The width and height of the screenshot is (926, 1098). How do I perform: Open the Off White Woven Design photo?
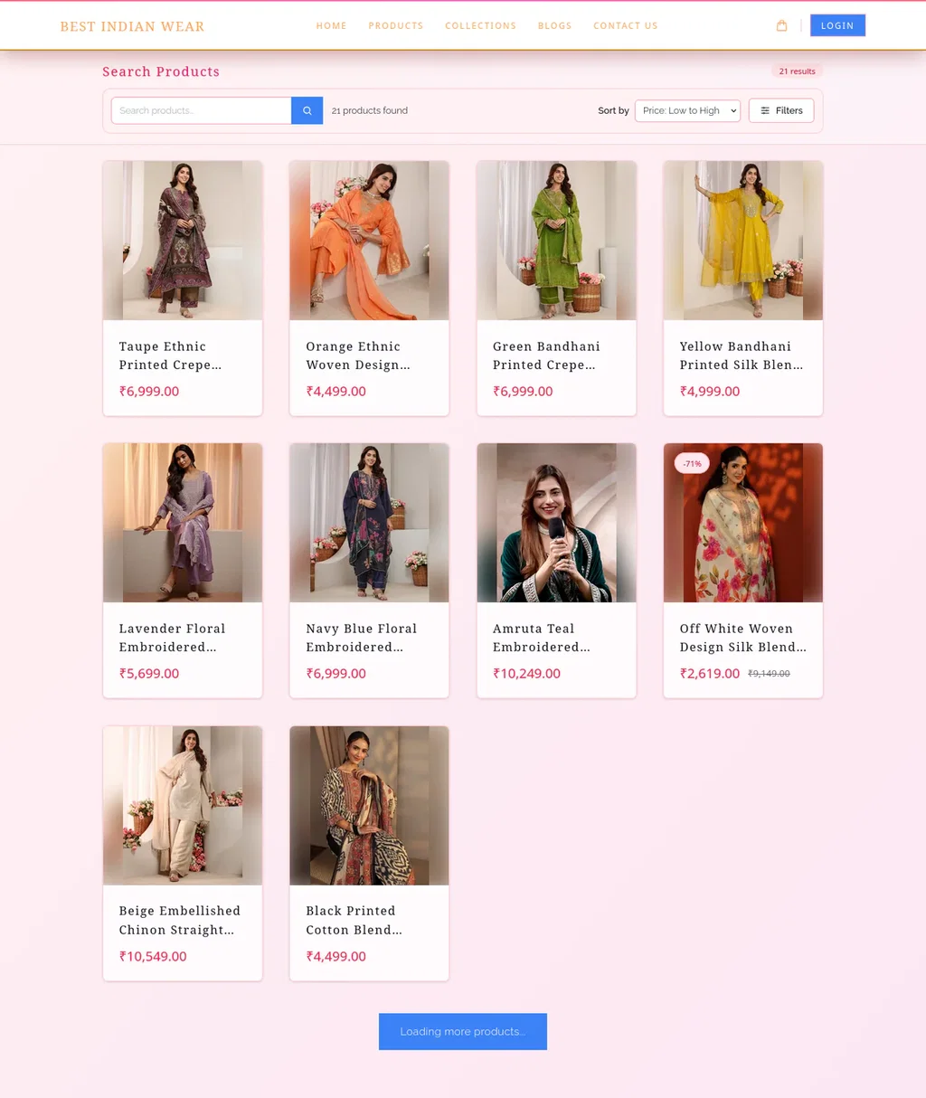pyautogui.click(x=743, y=523)
